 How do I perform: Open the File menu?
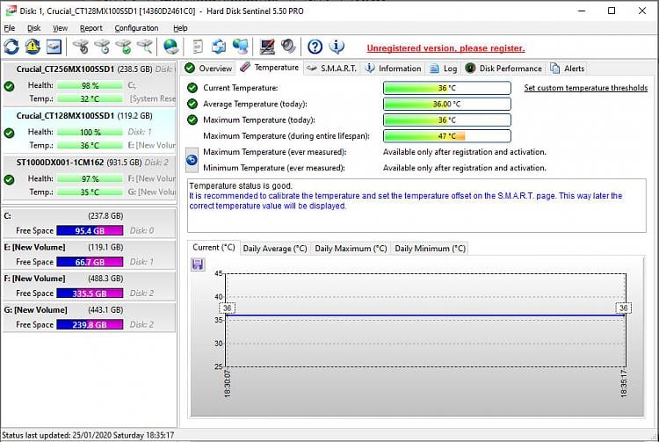(9, 28)
